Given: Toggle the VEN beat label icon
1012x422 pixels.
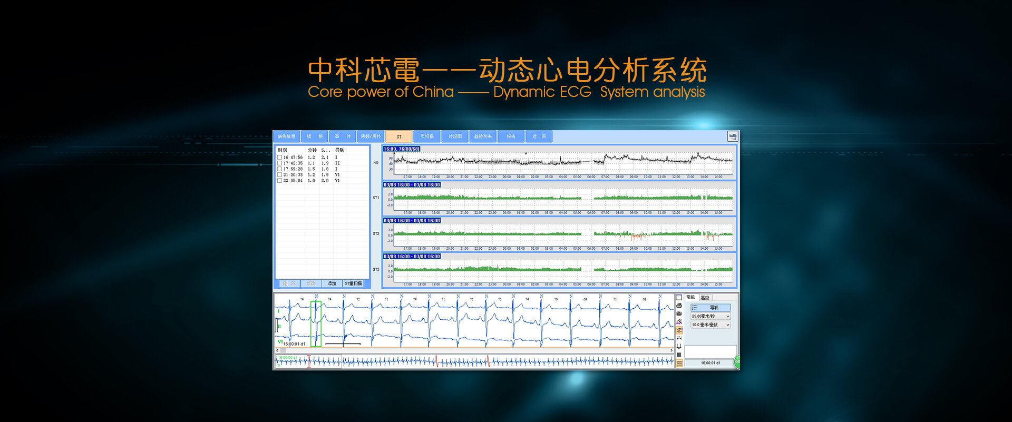Looking at the screenshot, I should coord(679,330).
